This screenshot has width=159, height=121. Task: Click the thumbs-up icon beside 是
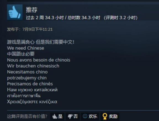click(x=55, y=116)
